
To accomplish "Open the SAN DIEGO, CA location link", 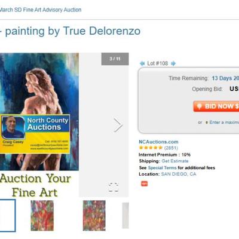I will pos(179,174).
